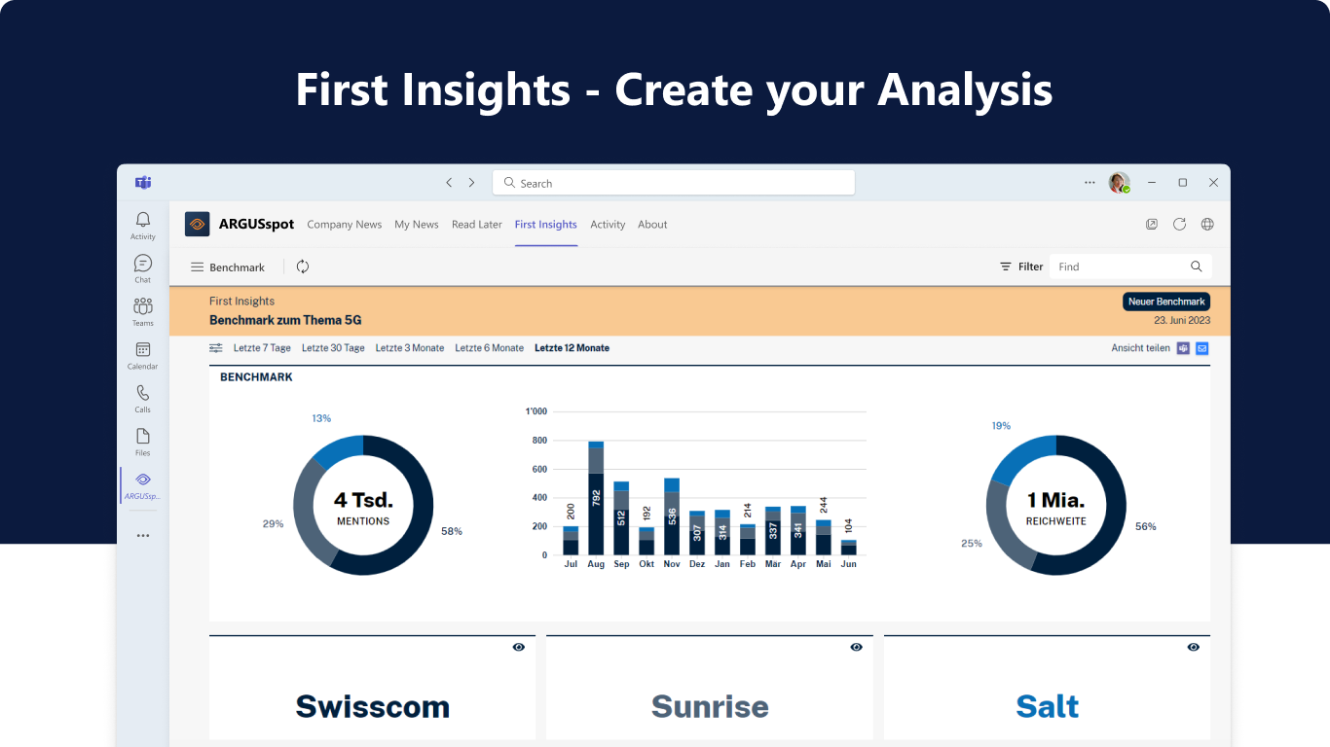1330x747 pixels.
Task: Click the Mentions donut chart center
Action: point(363,505)
